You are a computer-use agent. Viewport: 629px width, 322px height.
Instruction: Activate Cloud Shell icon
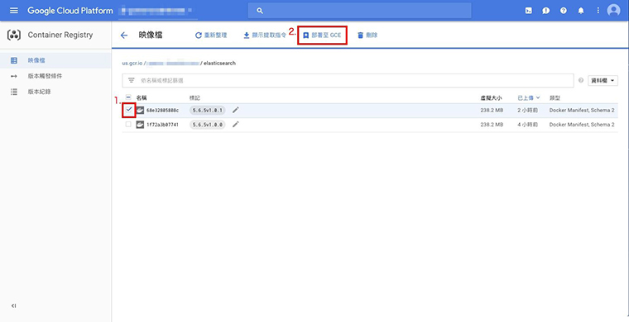(x=529, y=11)
